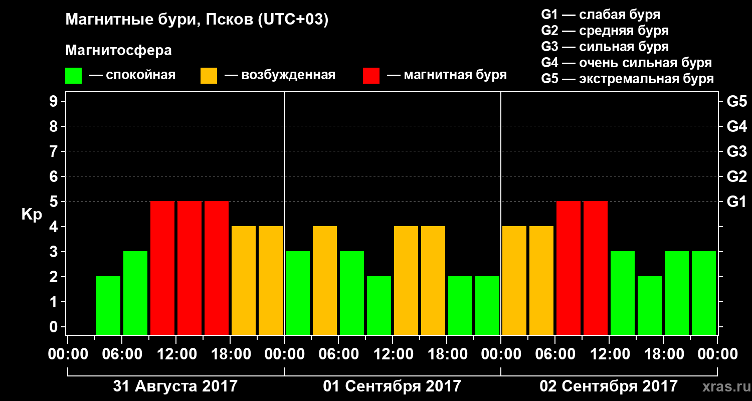Click the green Kp 2 bar for 09:00–12:00, 01 Сентября
The width and height of the screenshot is (752, 401).
coord(379,306)
